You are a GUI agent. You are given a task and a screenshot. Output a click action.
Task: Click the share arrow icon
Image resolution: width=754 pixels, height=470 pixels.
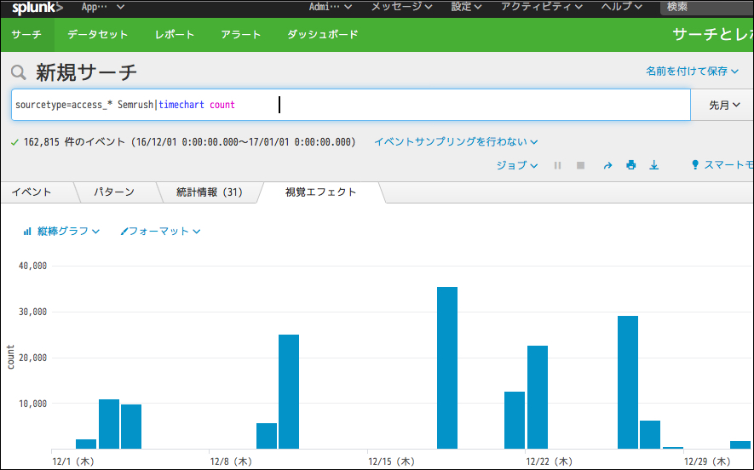click(607, 165)
